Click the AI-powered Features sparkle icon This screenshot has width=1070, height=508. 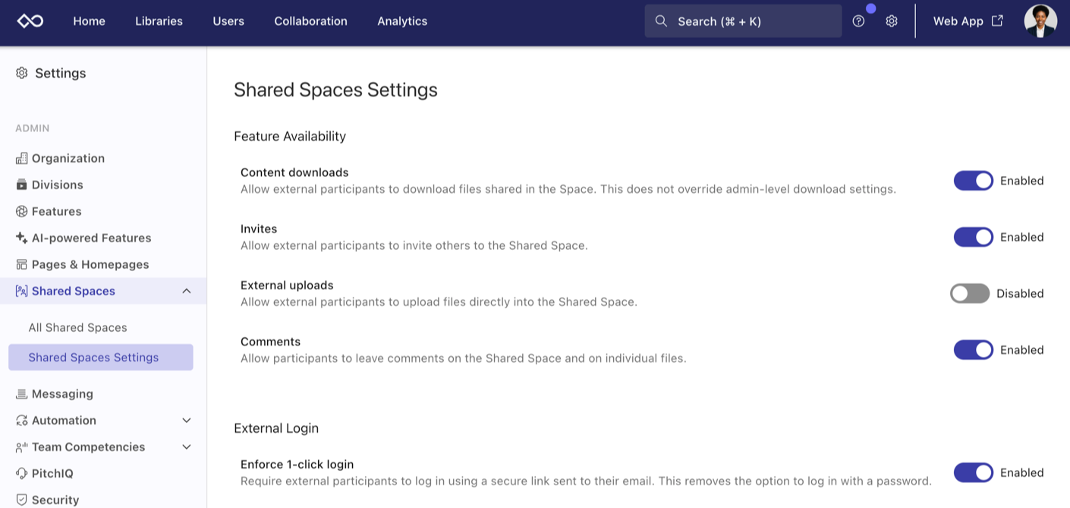pyautogui.click(x=20, y=237)
